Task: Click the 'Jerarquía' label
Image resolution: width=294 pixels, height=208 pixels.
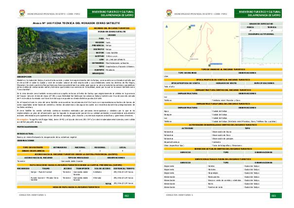Action: click(x=98, y=73)
